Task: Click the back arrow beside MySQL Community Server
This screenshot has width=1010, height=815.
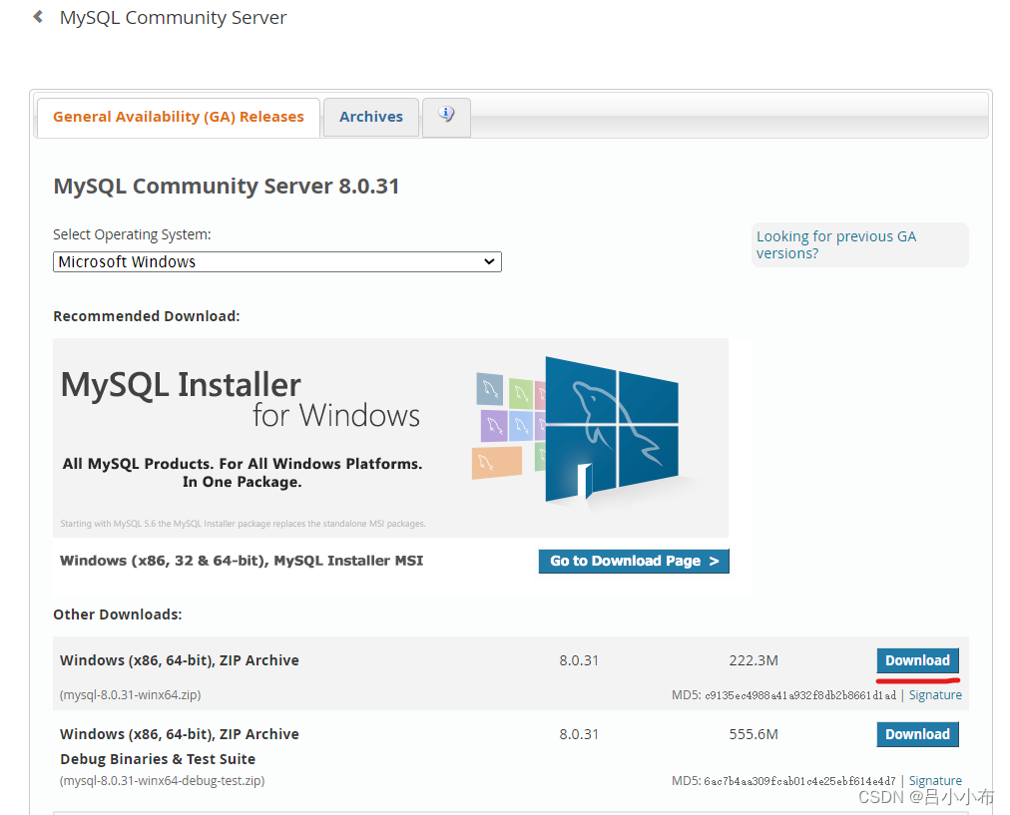Action: [39, 17]
